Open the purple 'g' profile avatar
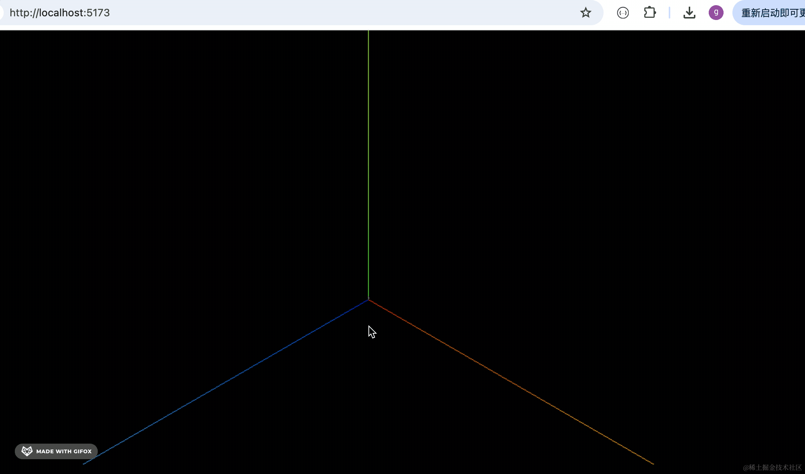805x474 pixels. [x=716, y=13]
